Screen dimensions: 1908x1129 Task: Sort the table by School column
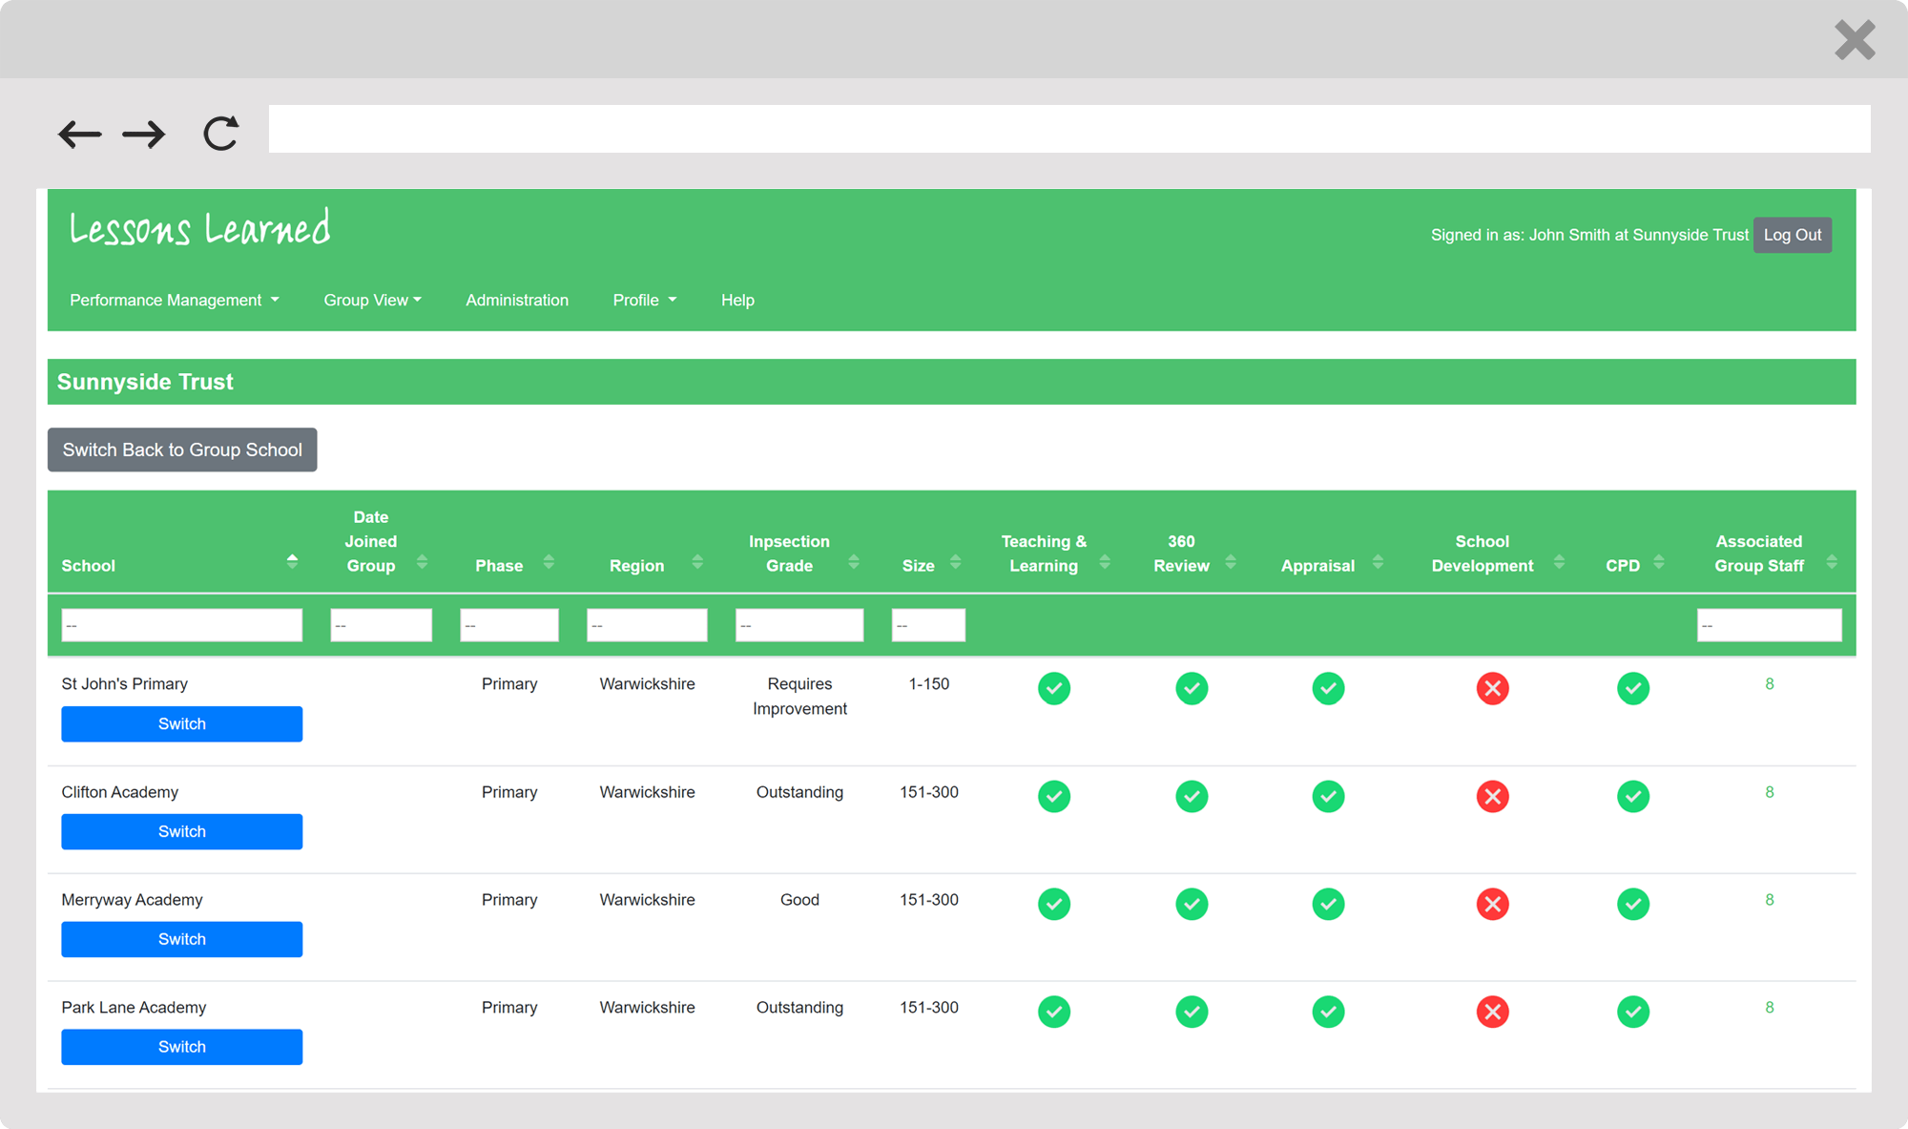click(x=292, y=561)
